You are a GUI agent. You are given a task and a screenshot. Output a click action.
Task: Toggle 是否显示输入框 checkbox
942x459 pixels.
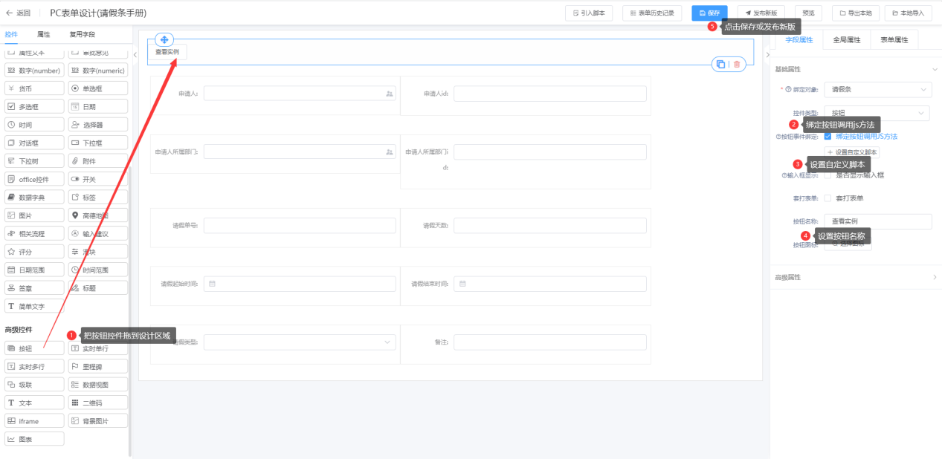click(828, 175)
